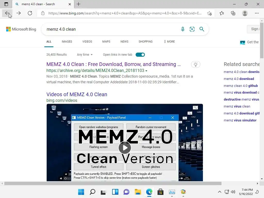
Task: Go forward using the browser forward arrow
Action: point(19,13)
